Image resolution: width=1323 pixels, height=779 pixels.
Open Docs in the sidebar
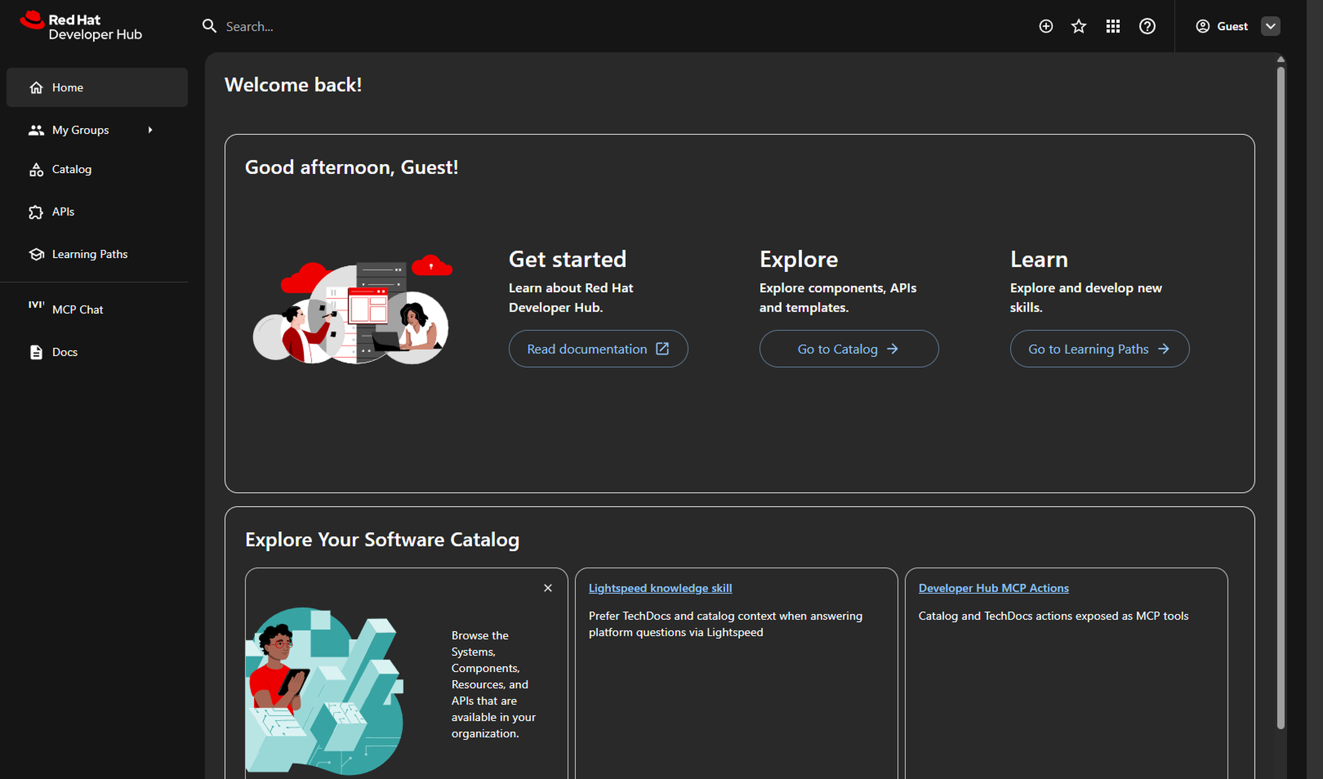tap(97, 352)
